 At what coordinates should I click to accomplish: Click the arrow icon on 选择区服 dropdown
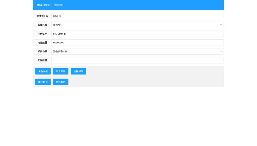pos(221,25)
